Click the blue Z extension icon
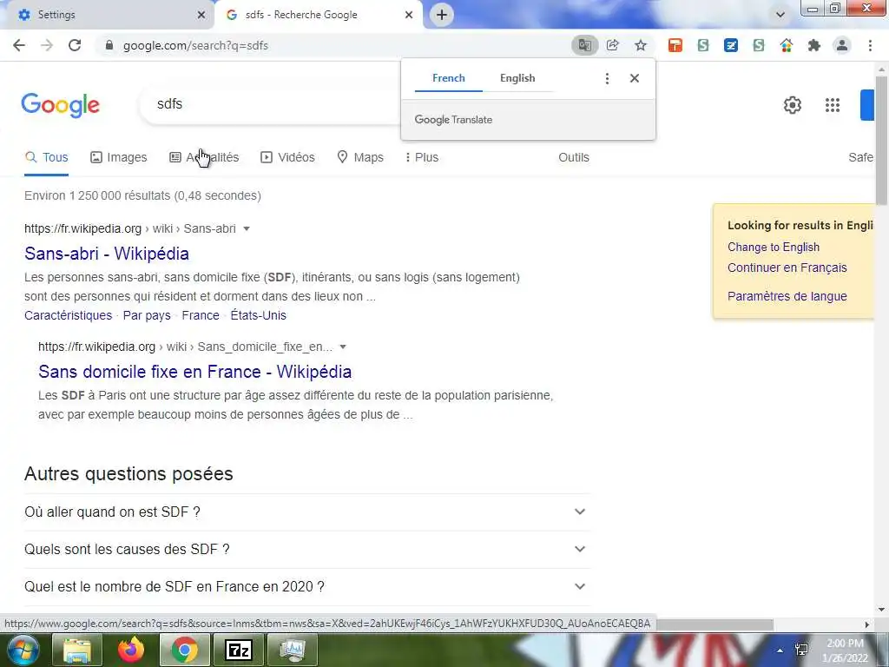The height and width of the screenshot is (667, 889). click(731, 45)
